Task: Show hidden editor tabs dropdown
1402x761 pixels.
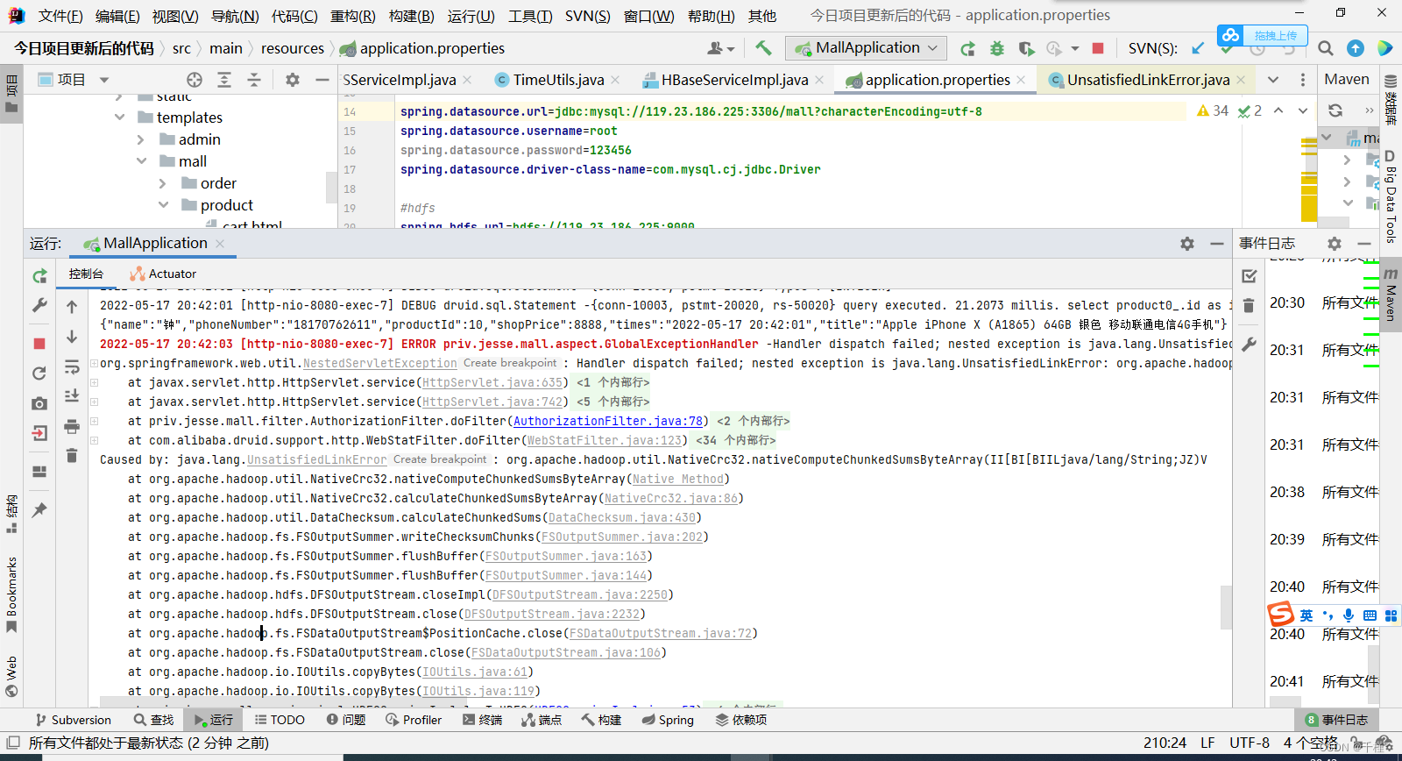Action: click(x=1273, y=80)
